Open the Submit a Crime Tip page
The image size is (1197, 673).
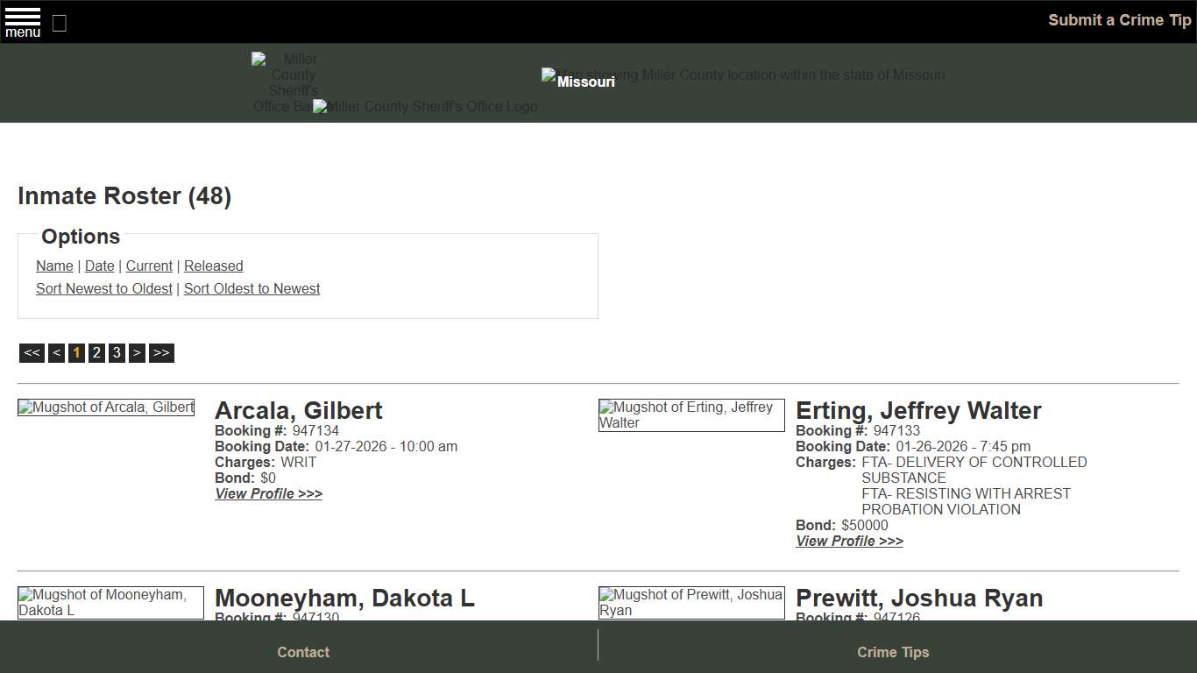1119,19
